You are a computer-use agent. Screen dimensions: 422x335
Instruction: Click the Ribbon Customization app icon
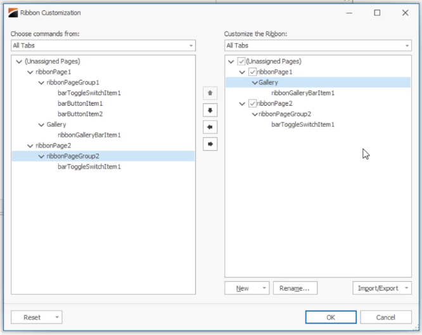[13, 13]
